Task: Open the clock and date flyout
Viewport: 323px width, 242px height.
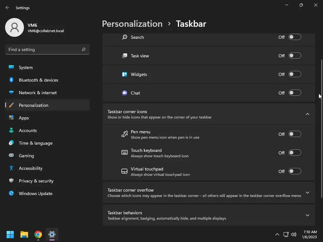Action: click(310, 234)
